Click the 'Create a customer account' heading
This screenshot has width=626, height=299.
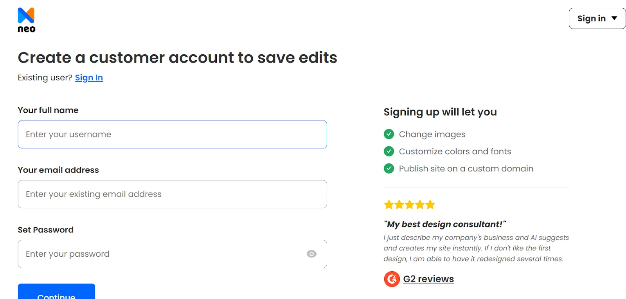(177, 58)
